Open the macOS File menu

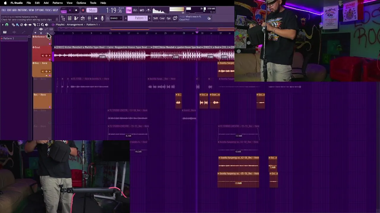pos(29,3)
